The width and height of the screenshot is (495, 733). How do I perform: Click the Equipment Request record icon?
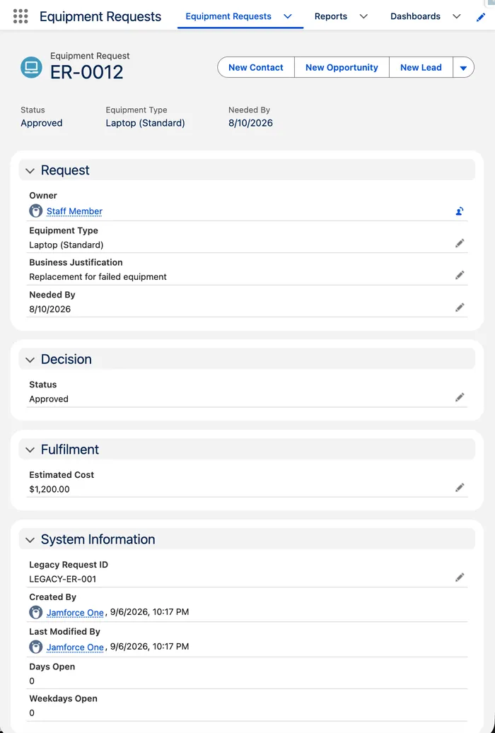(x=31, y=67)
